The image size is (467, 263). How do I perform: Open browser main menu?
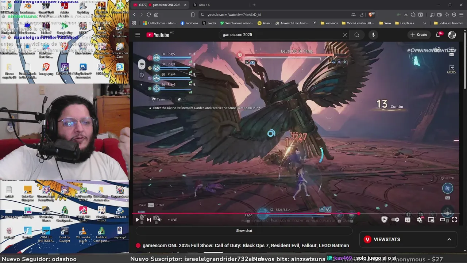462,15
